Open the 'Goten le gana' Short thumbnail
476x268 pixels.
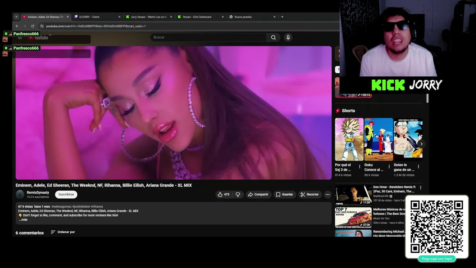[408, 139]
